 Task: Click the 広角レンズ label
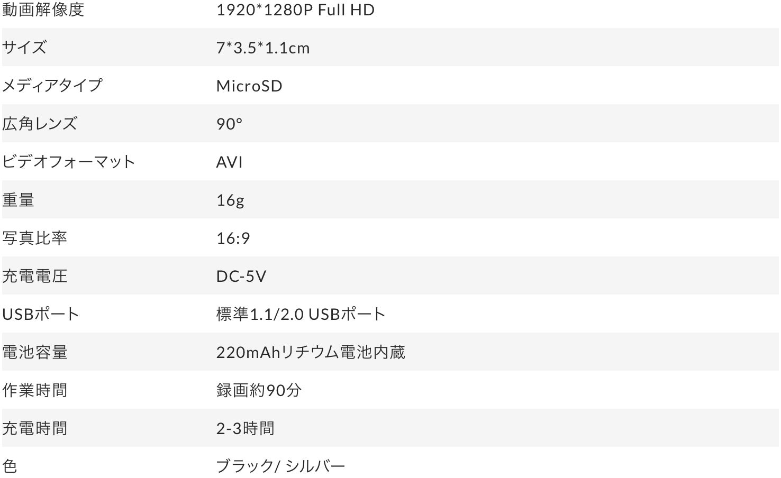pos(40,124)
